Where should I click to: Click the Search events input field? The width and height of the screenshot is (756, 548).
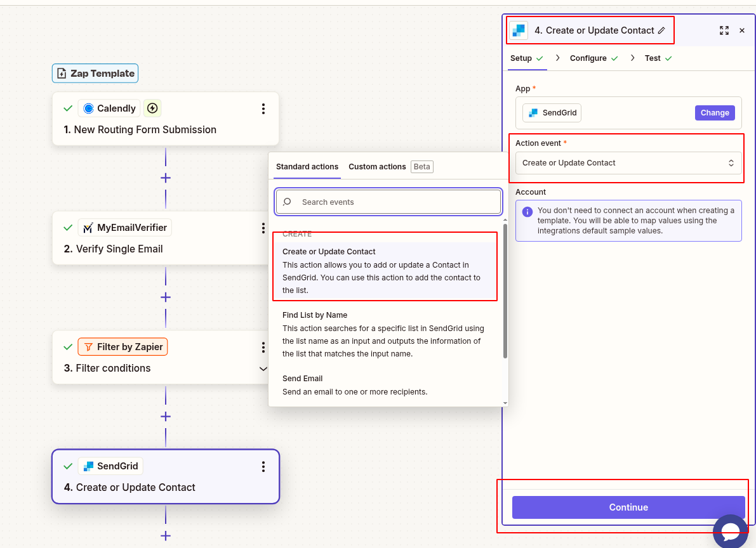click(x=388, y=201)
